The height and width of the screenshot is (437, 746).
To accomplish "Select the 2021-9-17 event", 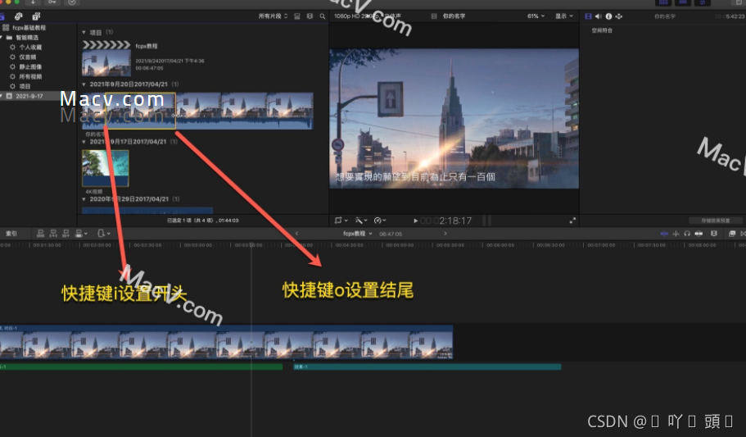I will coord(29,96).
